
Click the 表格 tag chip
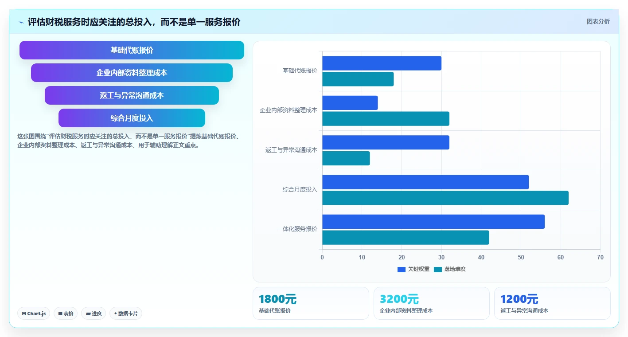pos(66,313)
